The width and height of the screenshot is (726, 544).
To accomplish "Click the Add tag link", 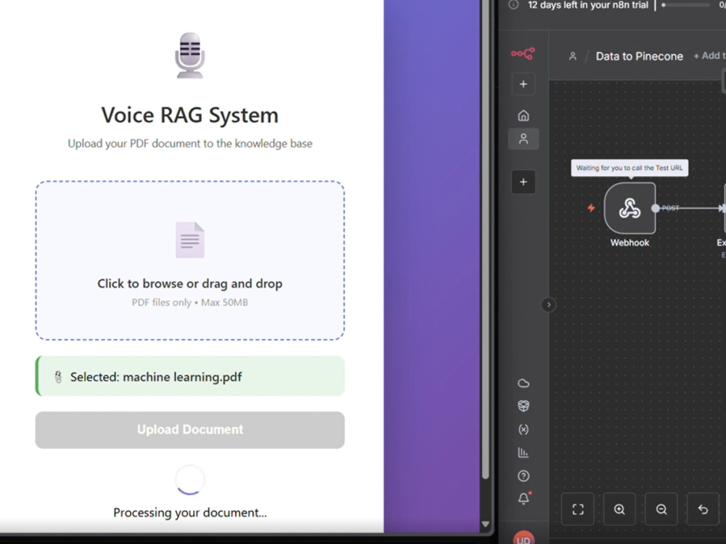I will click(x=709, y=56).
